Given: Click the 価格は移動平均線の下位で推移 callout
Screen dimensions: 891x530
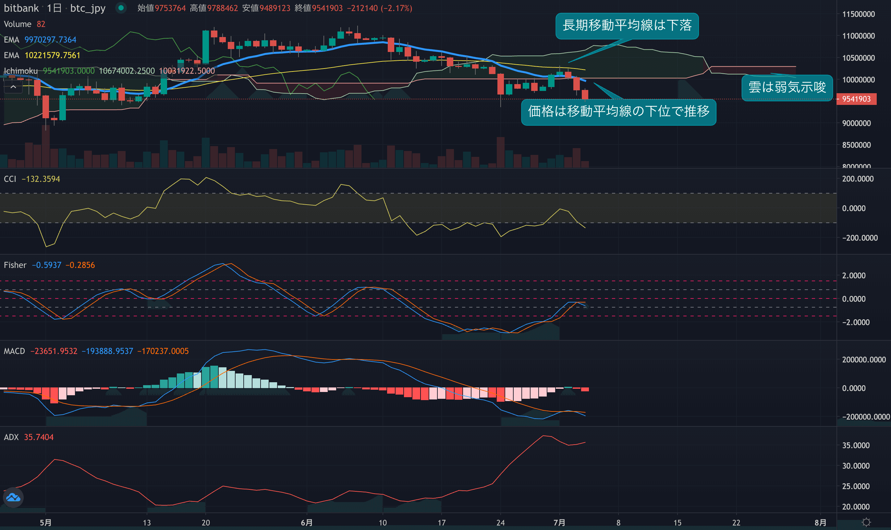Looking at the screenshot, I should point(618,112).
